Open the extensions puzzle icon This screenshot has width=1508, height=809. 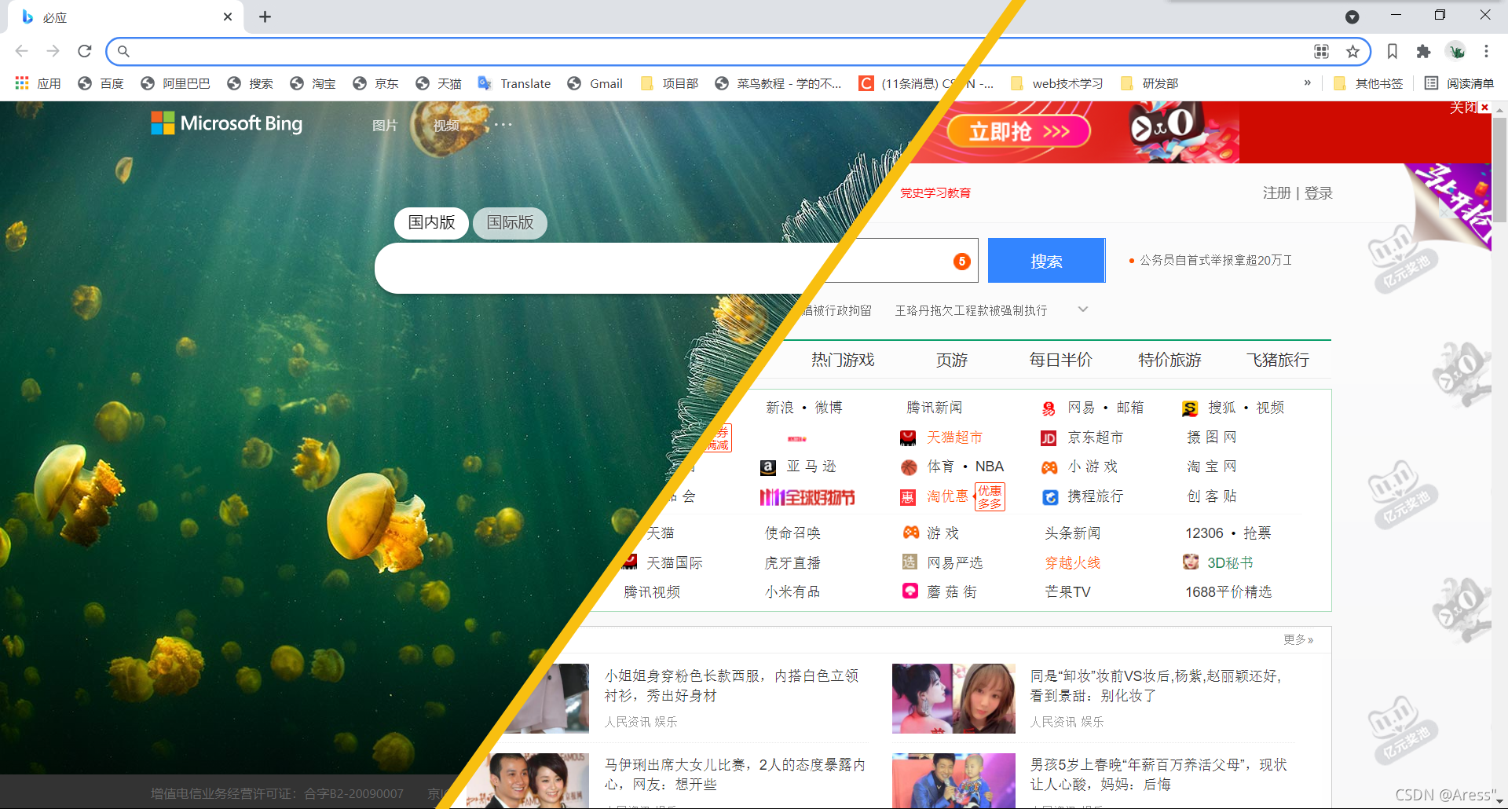point(1423,51)
